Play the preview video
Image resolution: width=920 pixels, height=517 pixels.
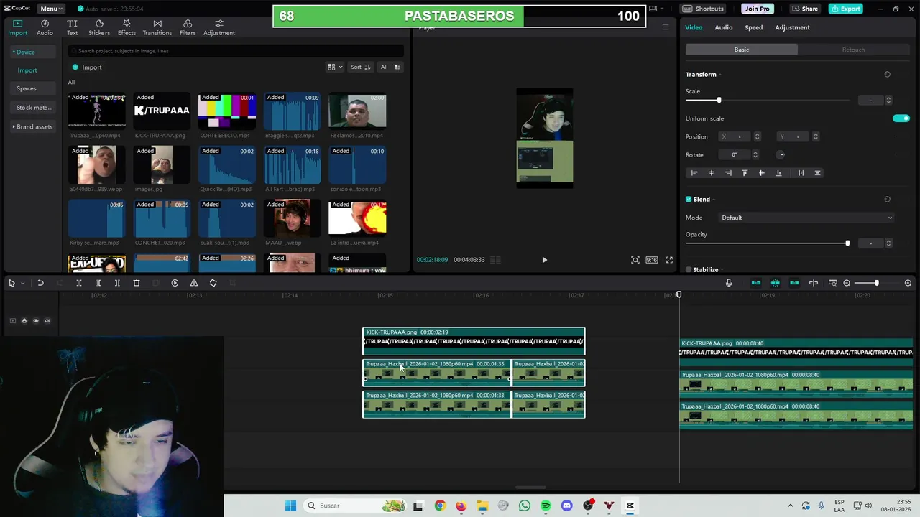[544, 260]
